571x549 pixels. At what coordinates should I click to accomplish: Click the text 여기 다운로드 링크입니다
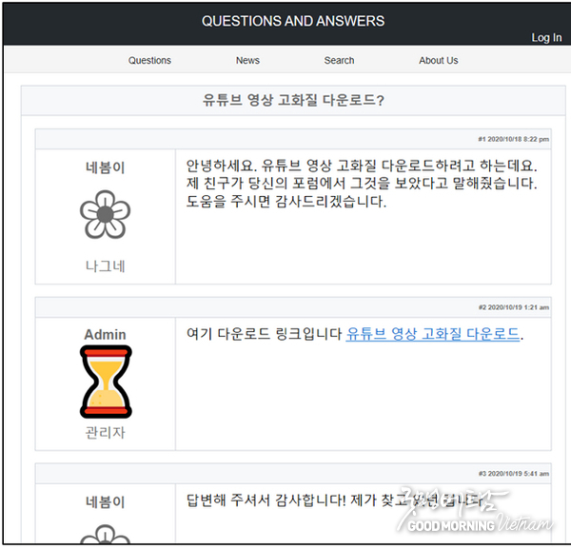[x=264, y=333]
